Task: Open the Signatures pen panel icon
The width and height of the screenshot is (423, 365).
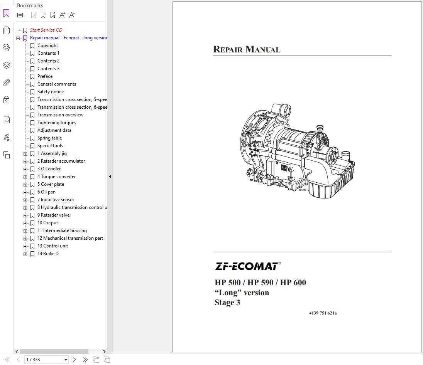Action: pos(7,138)
